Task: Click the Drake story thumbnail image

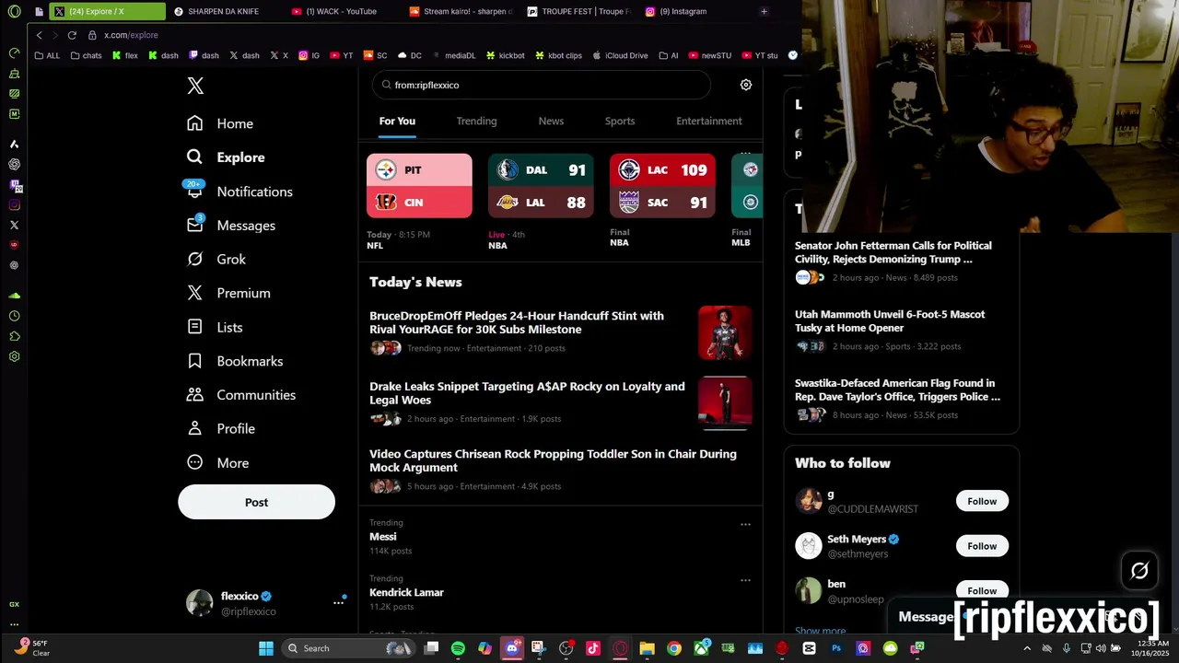Action: tap(725, 402)
